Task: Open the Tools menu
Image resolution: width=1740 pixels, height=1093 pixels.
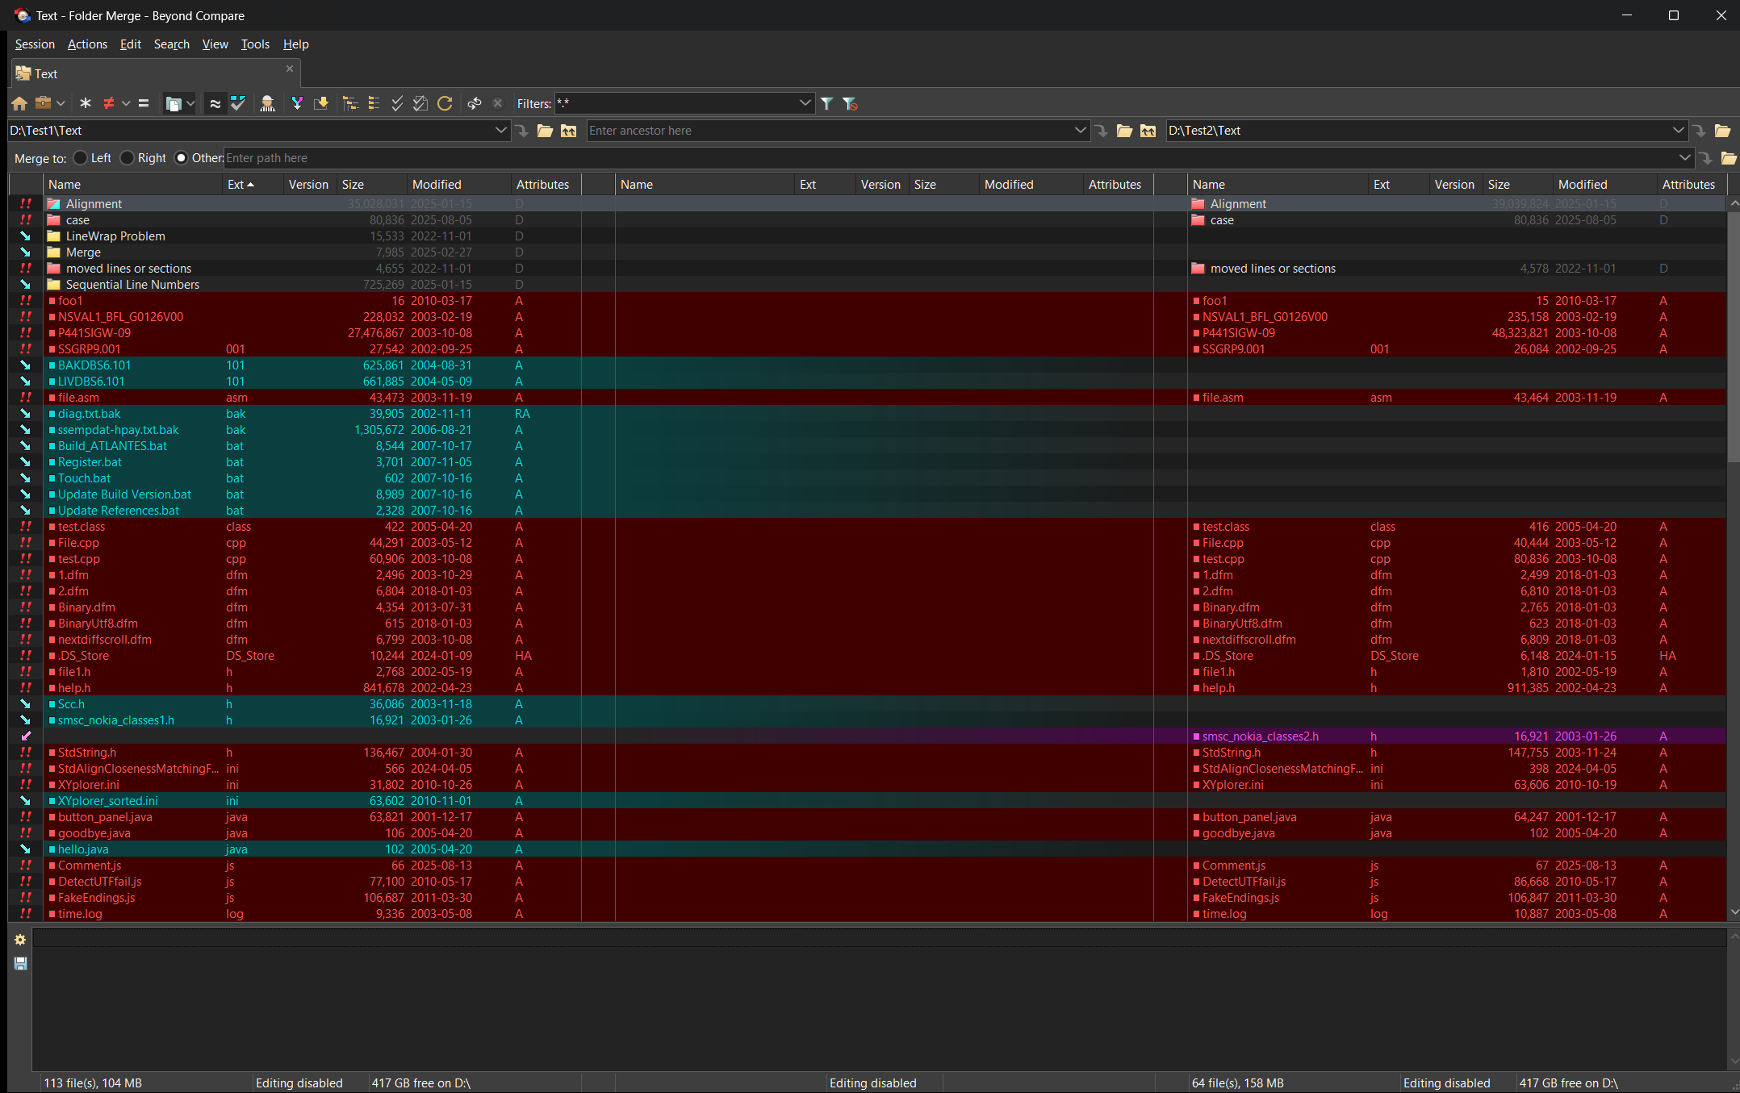Action: (x=255, y=44)
